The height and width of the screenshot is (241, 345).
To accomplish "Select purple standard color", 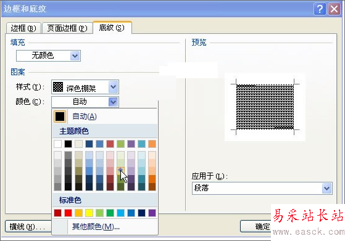I will (152, 213).
